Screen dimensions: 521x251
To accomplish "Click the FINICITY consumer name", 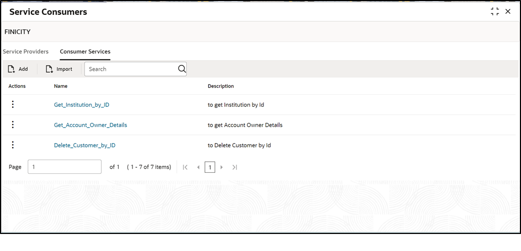I will click(x=17, y=32).
